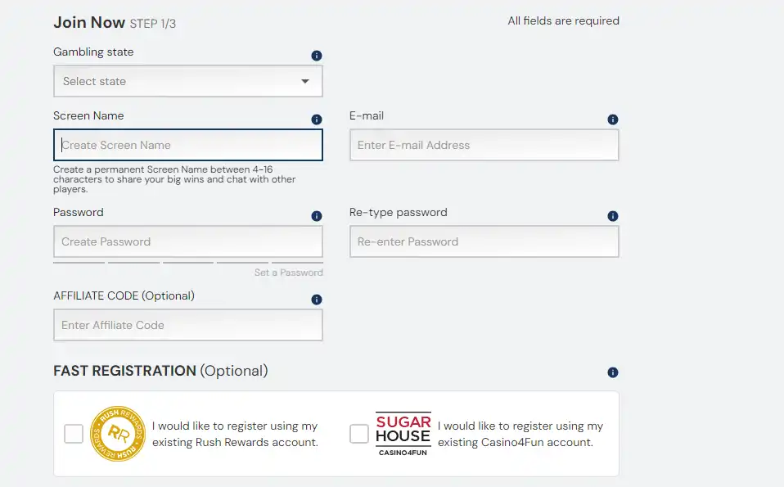Click the Enter Affiliate Code field
The height and width of the screenshot is (487, 784).
188,325
